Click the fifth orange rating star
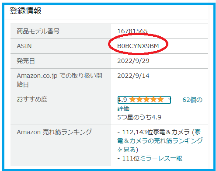Viewport: 216px width, 171px height. [x=160, y=100]
